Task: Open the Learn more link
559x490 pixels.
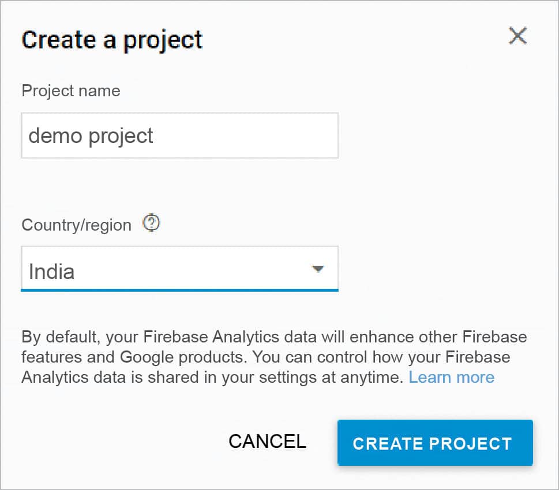Action: tap(451, 378)
